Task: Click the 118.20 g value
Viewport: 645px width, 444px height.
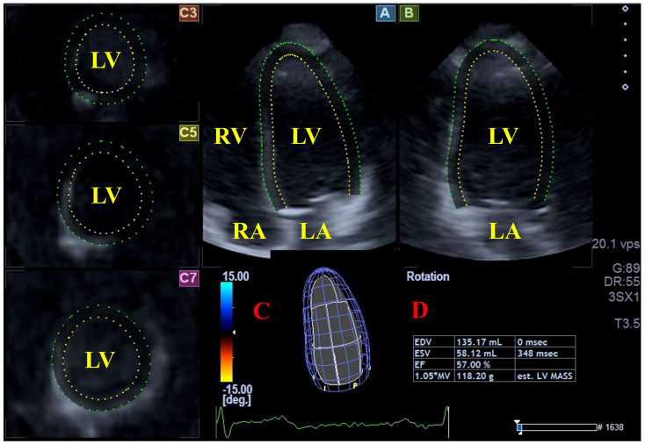Action: click(475, 376)
